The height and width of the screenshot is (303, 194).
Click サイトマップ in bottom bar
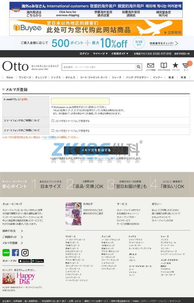175,301
